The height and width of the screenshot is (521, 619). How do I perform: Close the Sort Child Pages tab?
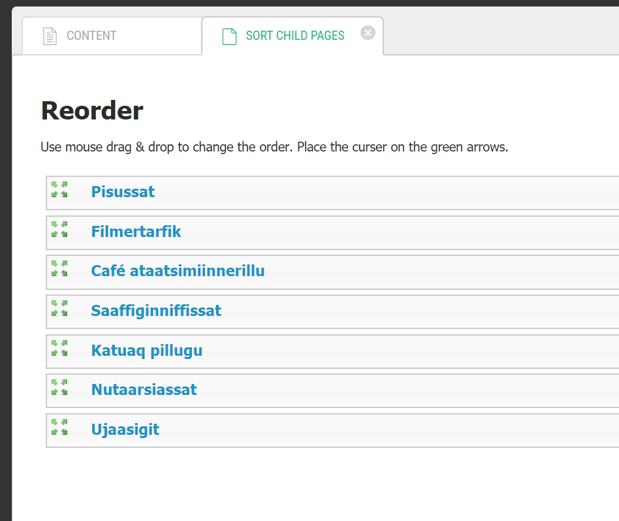368,33
